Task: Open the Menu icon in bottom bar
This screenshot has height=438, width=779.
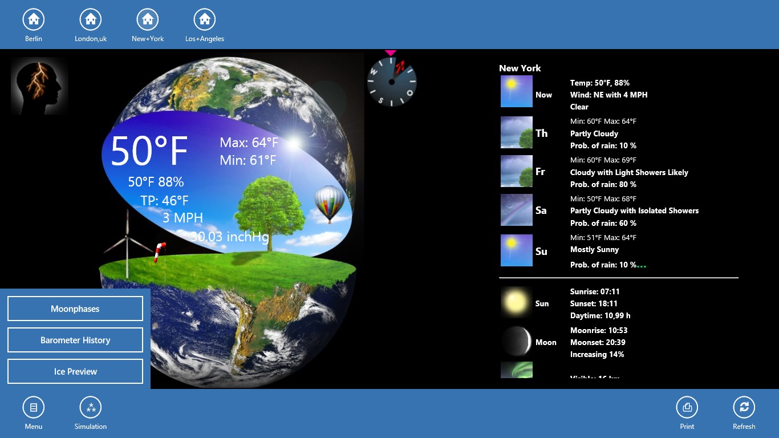Action: click(x=34, y=408)
